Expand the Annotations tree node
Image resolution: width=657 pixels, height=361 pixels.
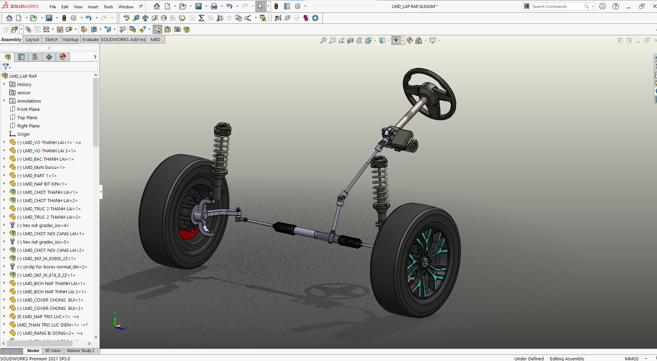tap(4, 101)
